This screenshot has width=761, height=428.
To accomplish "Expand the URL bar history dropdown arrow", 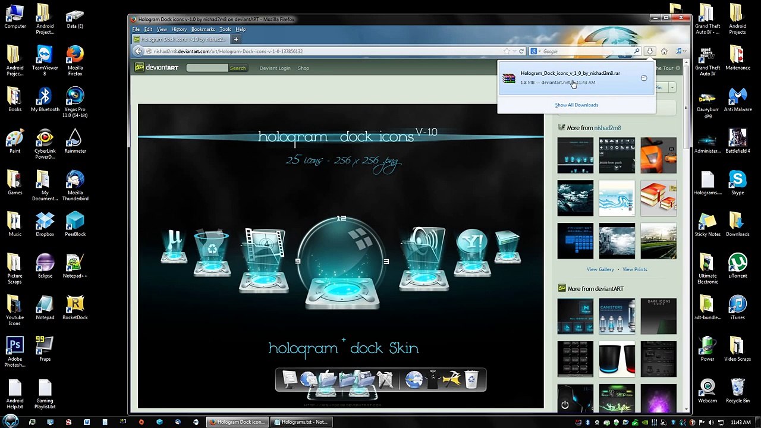I will click(514, 51).
